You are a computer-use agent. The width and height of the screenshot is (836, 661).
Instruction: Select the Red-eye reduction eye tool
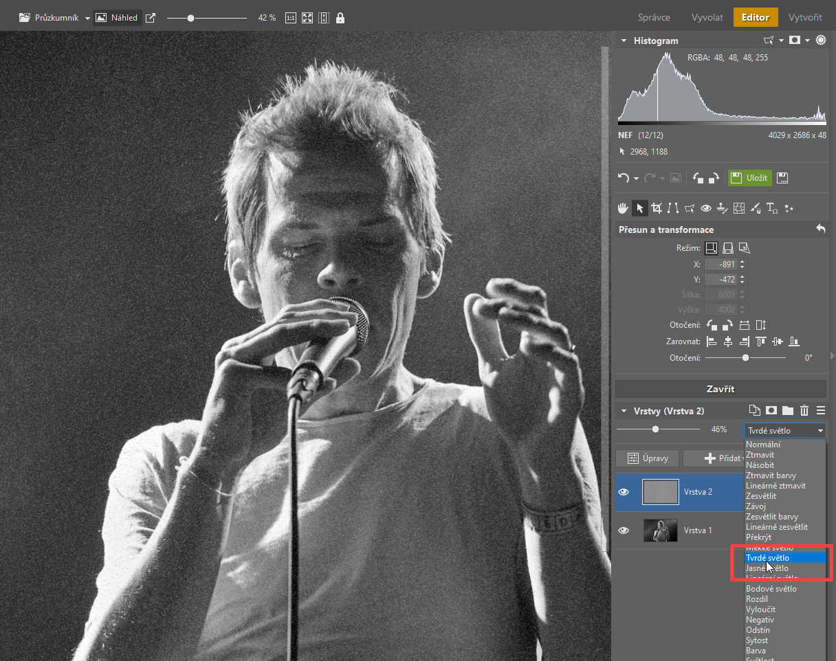706,208
